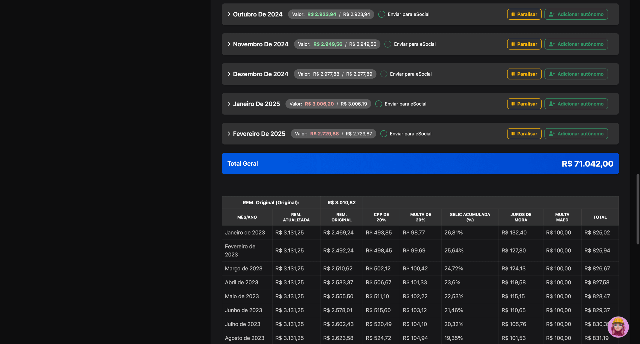Click the MÊS/ANO column header
This screenshot has height=344, width=640.
247,217
